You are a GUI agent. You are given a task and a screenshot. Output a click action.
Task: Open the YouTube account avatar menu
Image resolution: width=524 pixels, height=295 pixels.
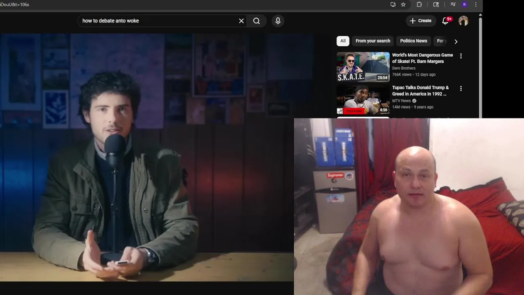[x=463, y=21]
